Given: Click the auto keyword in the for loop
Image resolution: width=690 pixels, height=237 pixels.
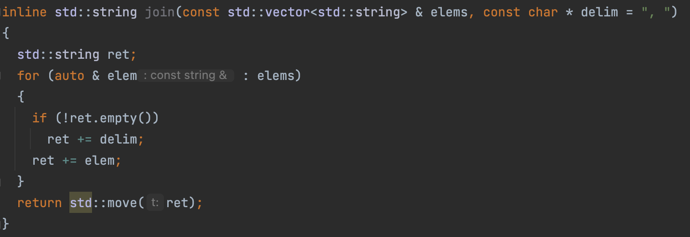Looking at the screenshot, I should tap(69, 76).
